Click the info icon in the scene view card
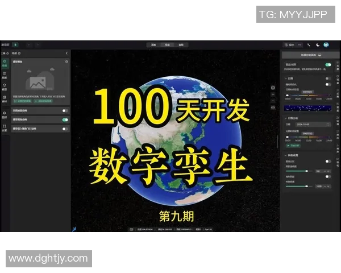 66,61
